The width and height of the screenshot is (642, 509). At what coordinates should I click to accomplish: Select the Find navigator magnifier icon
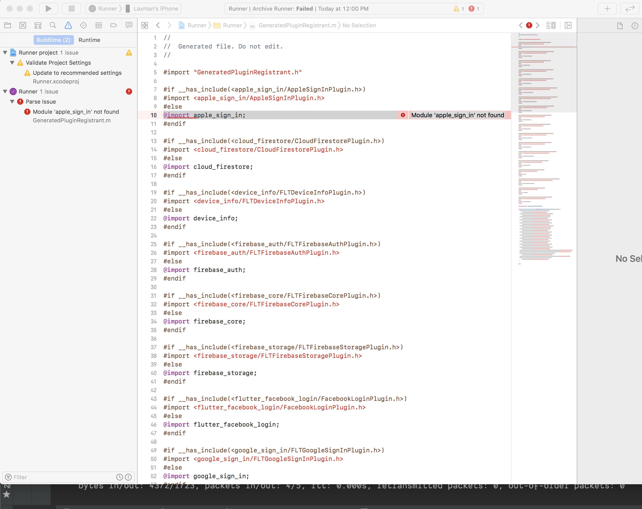[53, 25]
